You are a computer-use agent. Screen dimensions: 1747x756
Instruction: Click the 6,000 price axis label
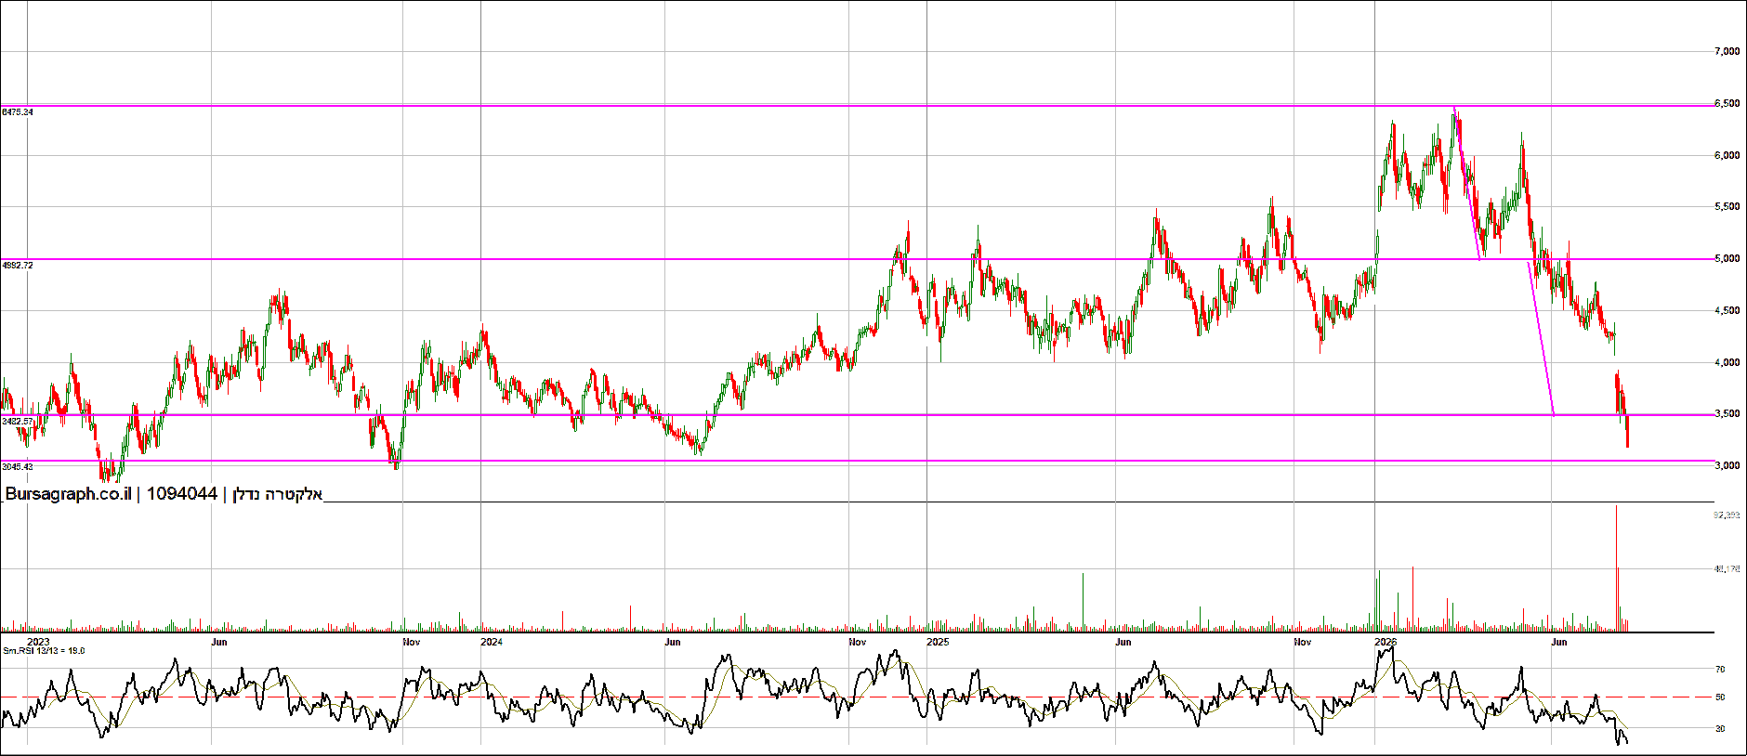point(1727,156)
